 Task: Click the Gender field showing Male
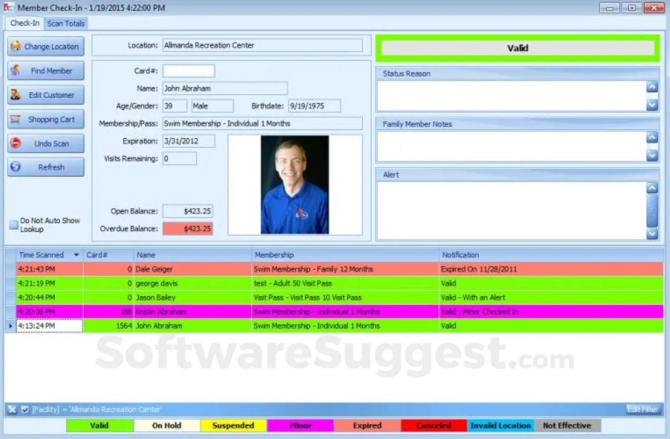pyautogui.click(x=213, y=106)
